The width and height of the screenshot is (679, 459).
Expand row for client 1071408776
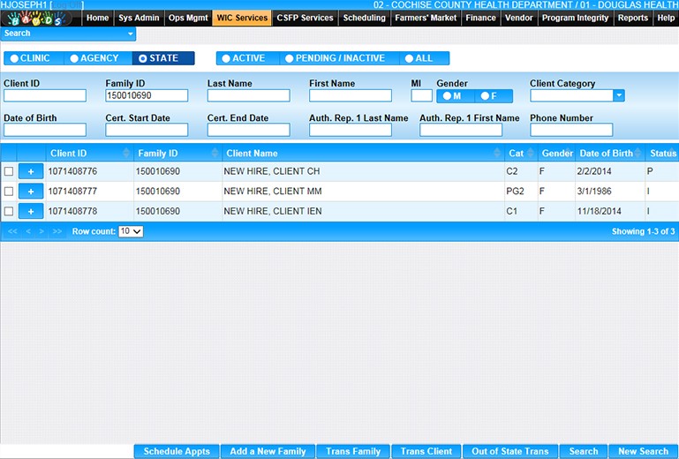point(30,171)
